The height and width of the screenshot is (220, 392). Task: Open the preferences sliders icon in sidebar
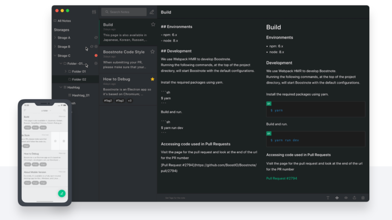(94, 11)
